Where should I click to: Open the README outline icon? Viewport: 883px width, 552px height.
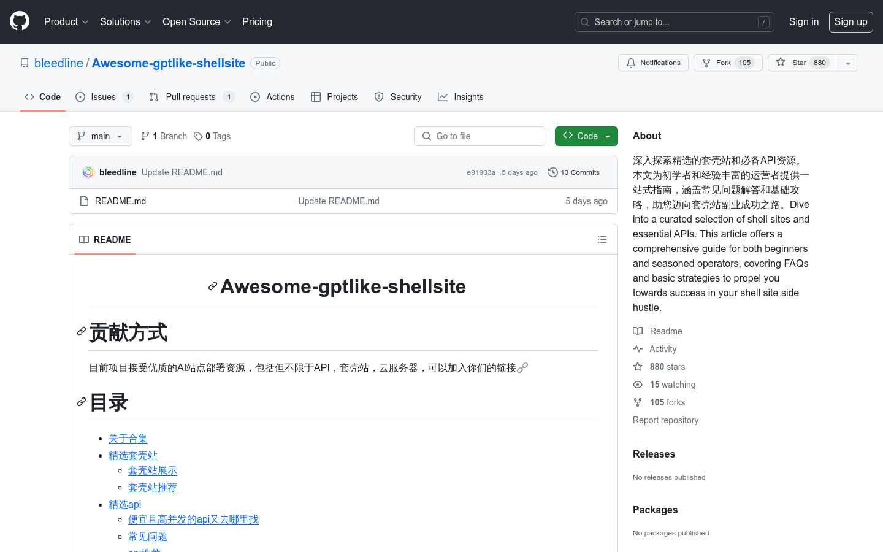pos(602,240)
